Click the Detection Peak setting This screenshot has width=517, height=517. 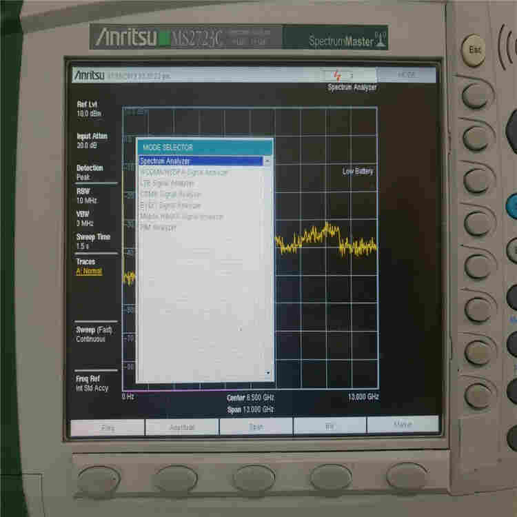[90, 172]
